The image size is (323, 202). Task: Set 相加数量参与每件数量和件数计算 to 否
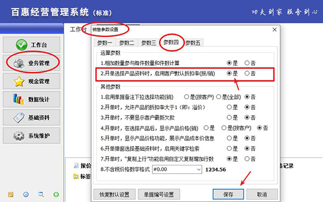coord(247,63)
